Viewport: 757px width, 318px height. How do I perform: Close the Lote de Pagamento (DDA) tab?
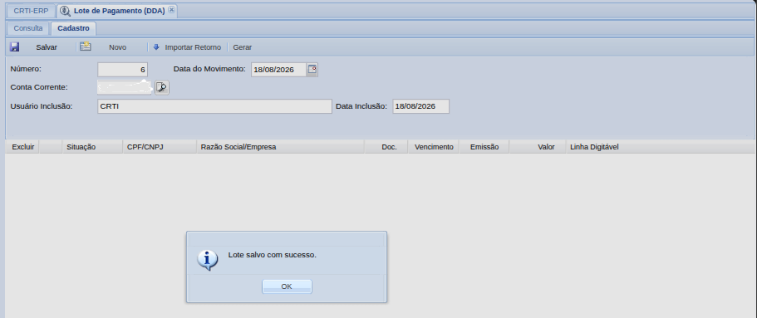pyautogui.click(x=171, y=10)
